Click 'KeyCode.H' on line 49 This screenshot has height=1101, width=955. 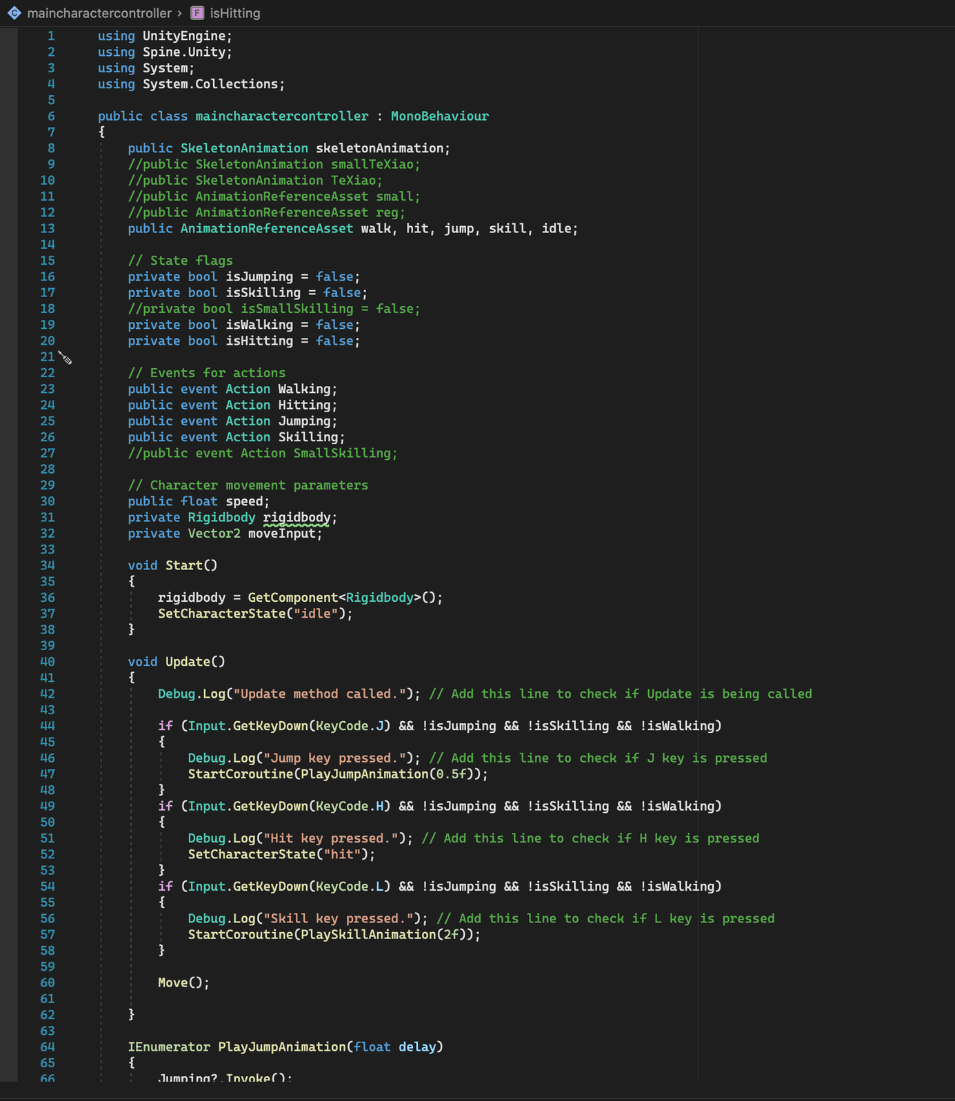[350, 807]
